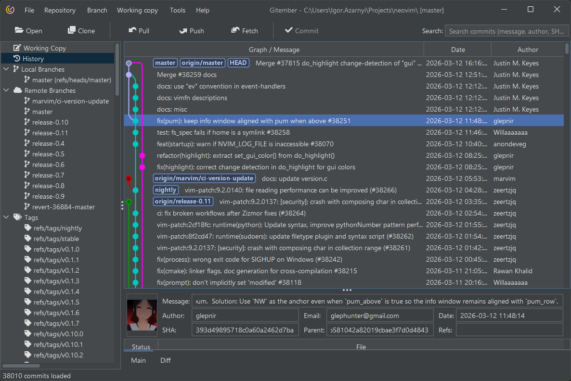
Task: Collapse the Remote Branches section
Action: [6, 90]
